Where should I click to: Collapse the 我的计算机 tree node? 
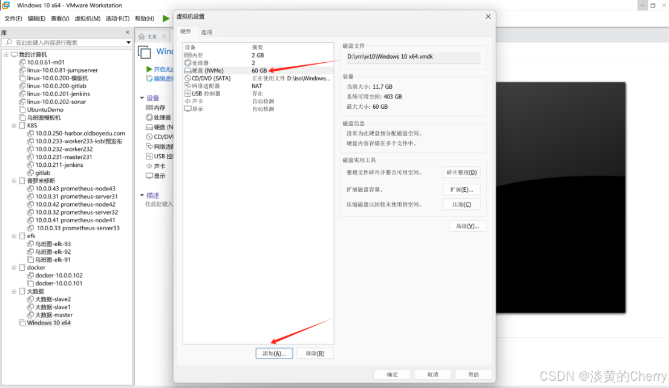tap(6, 54)
